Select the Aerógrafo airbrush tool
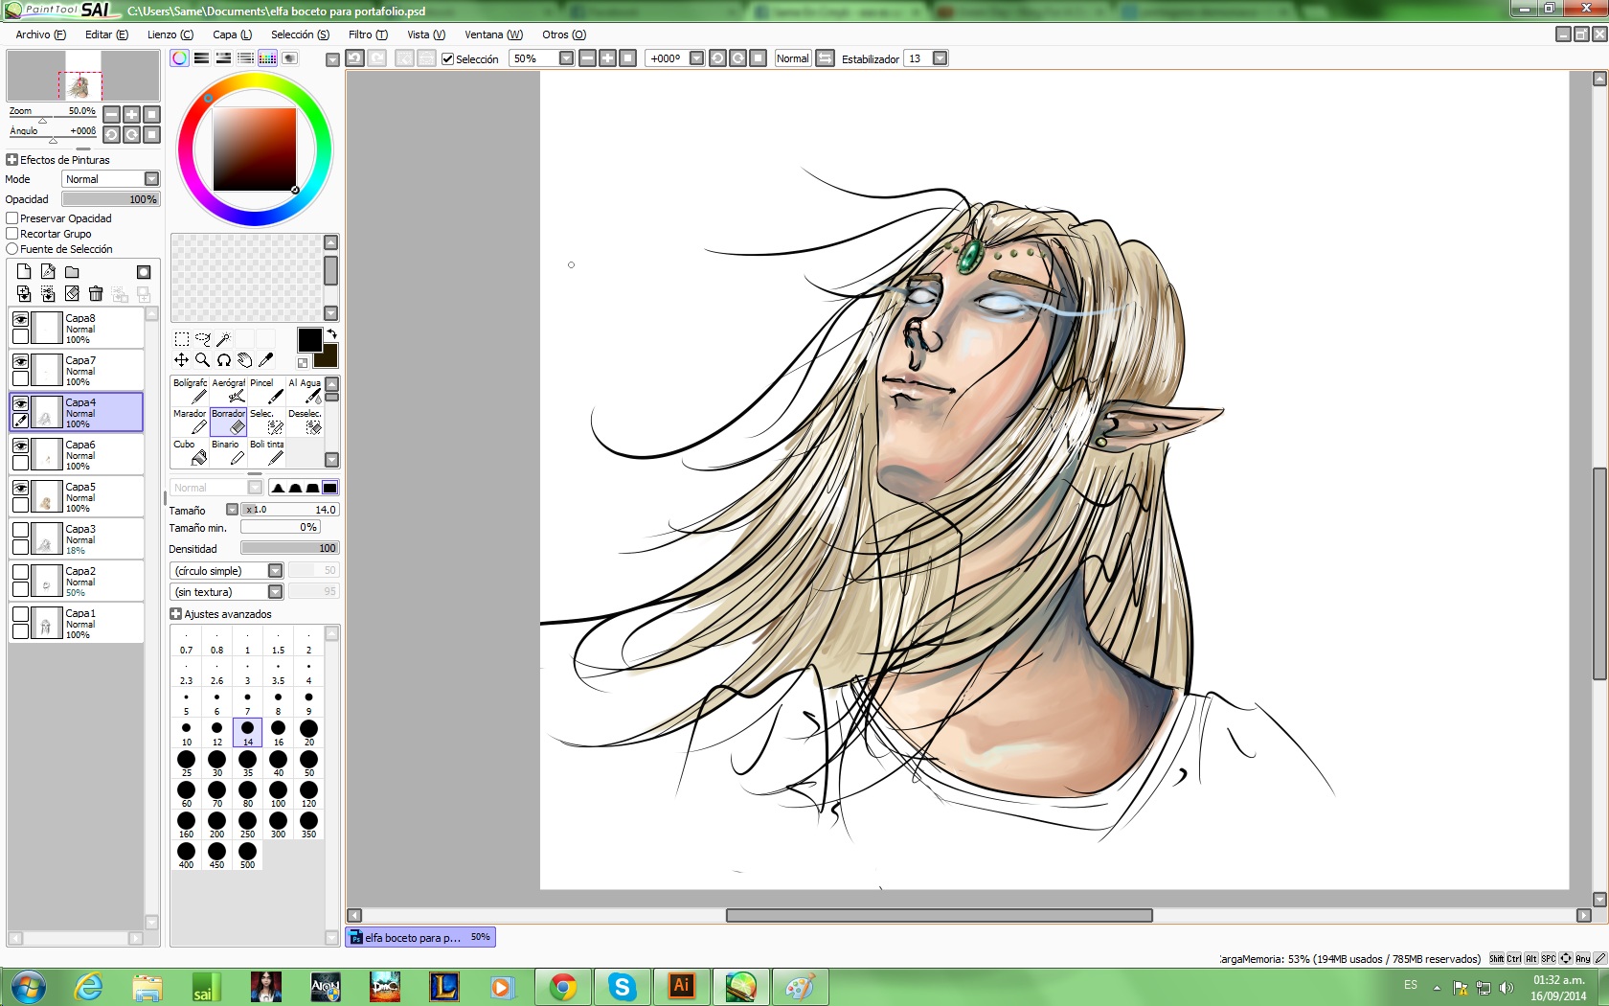 click(x=229, y=391)
